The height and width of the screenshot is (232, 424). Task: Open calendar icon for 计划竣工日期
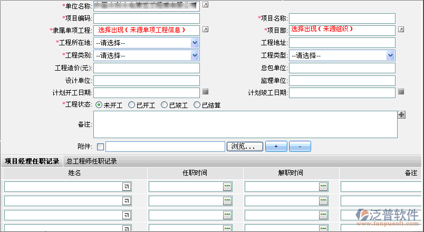coord(401,92)
